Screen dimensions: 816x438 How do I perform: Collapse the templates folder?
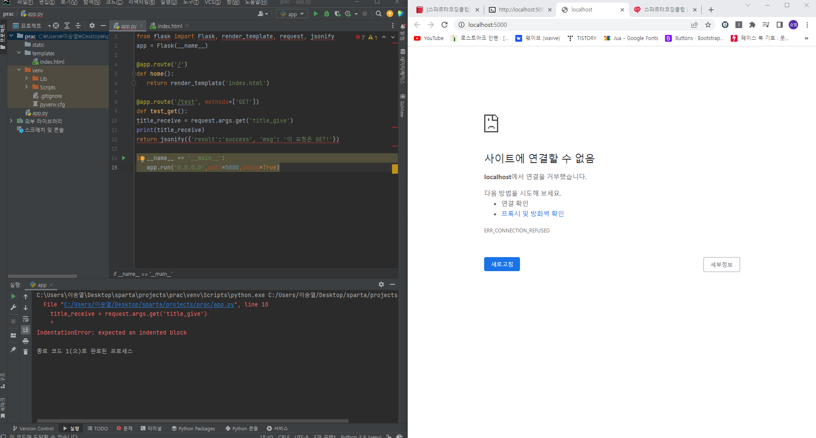[x=19, y=53]
